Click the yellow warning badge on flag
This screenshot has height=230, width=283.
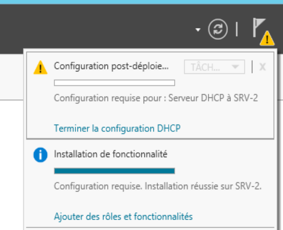[267, 38]
